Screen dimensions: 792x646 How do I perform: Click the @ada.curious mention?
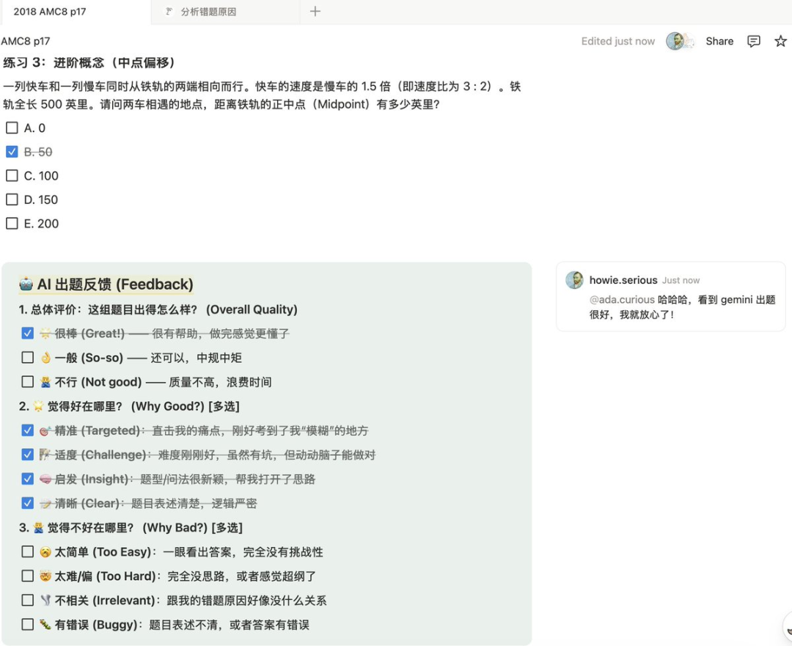pyautogui.click(x=622, y=299)
